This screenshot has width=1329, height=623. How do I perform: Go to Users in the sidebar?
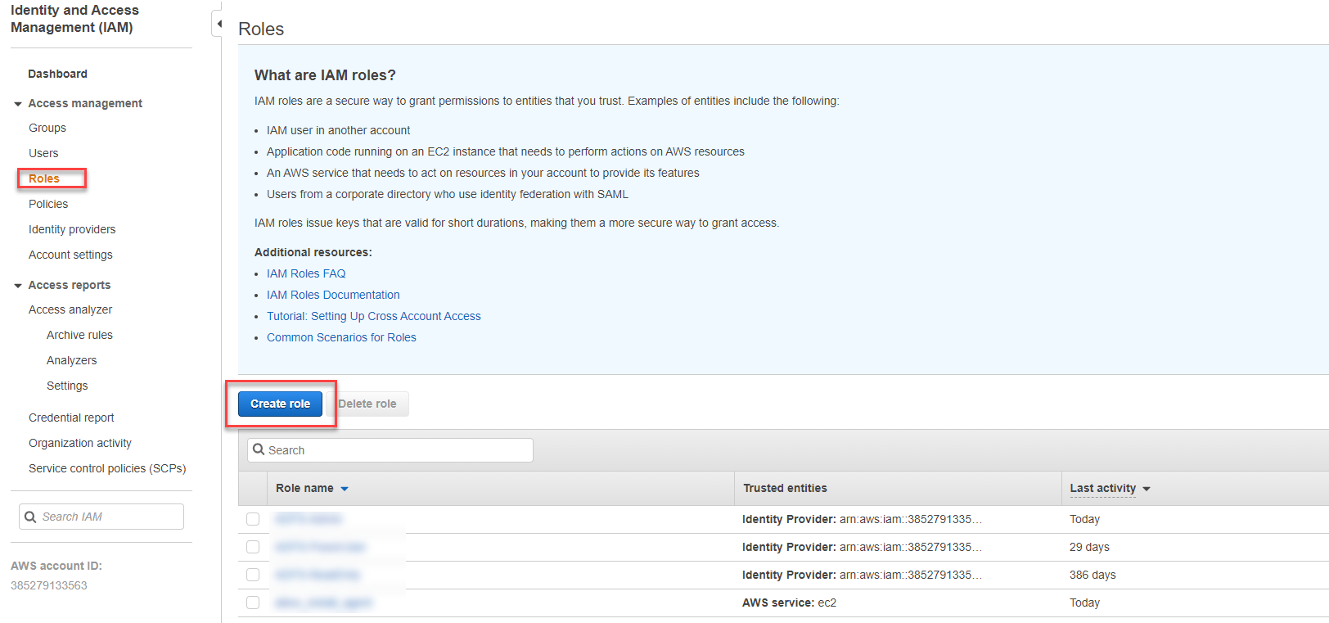coord(43,153)
